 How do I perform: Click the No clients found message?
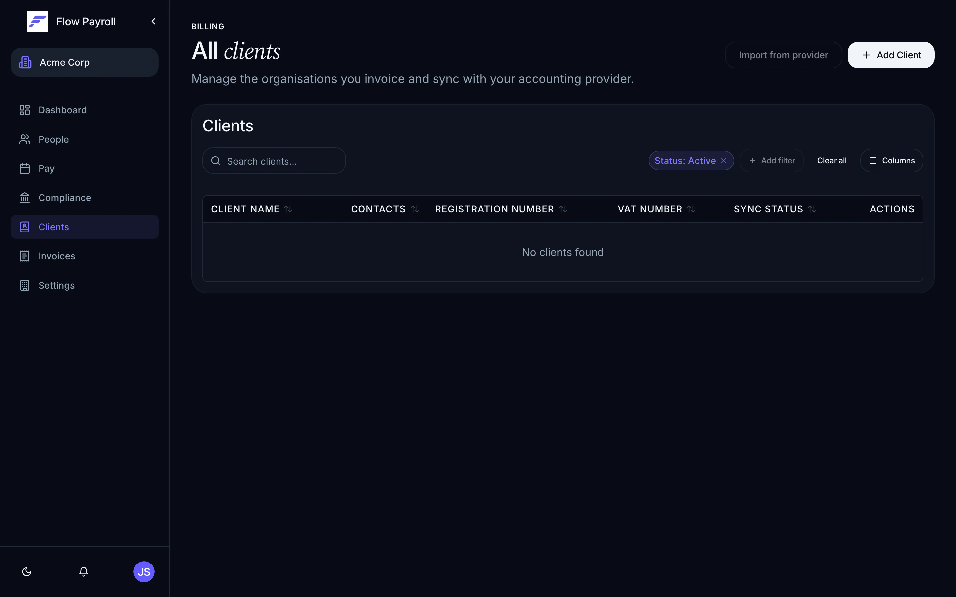point(563,252)
